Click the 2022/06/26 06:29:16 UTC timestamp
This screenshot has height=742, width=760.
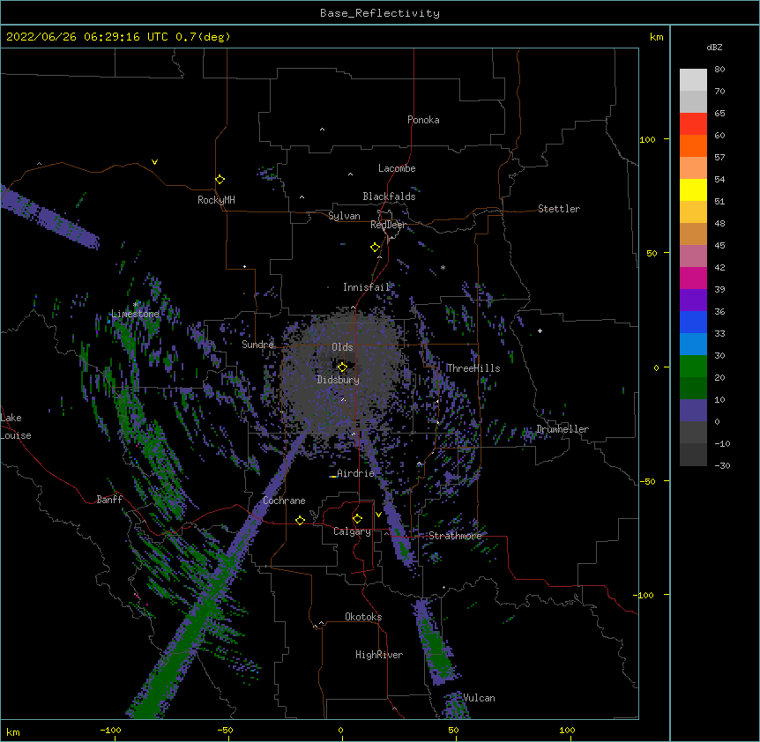click(x=86, y=37)
